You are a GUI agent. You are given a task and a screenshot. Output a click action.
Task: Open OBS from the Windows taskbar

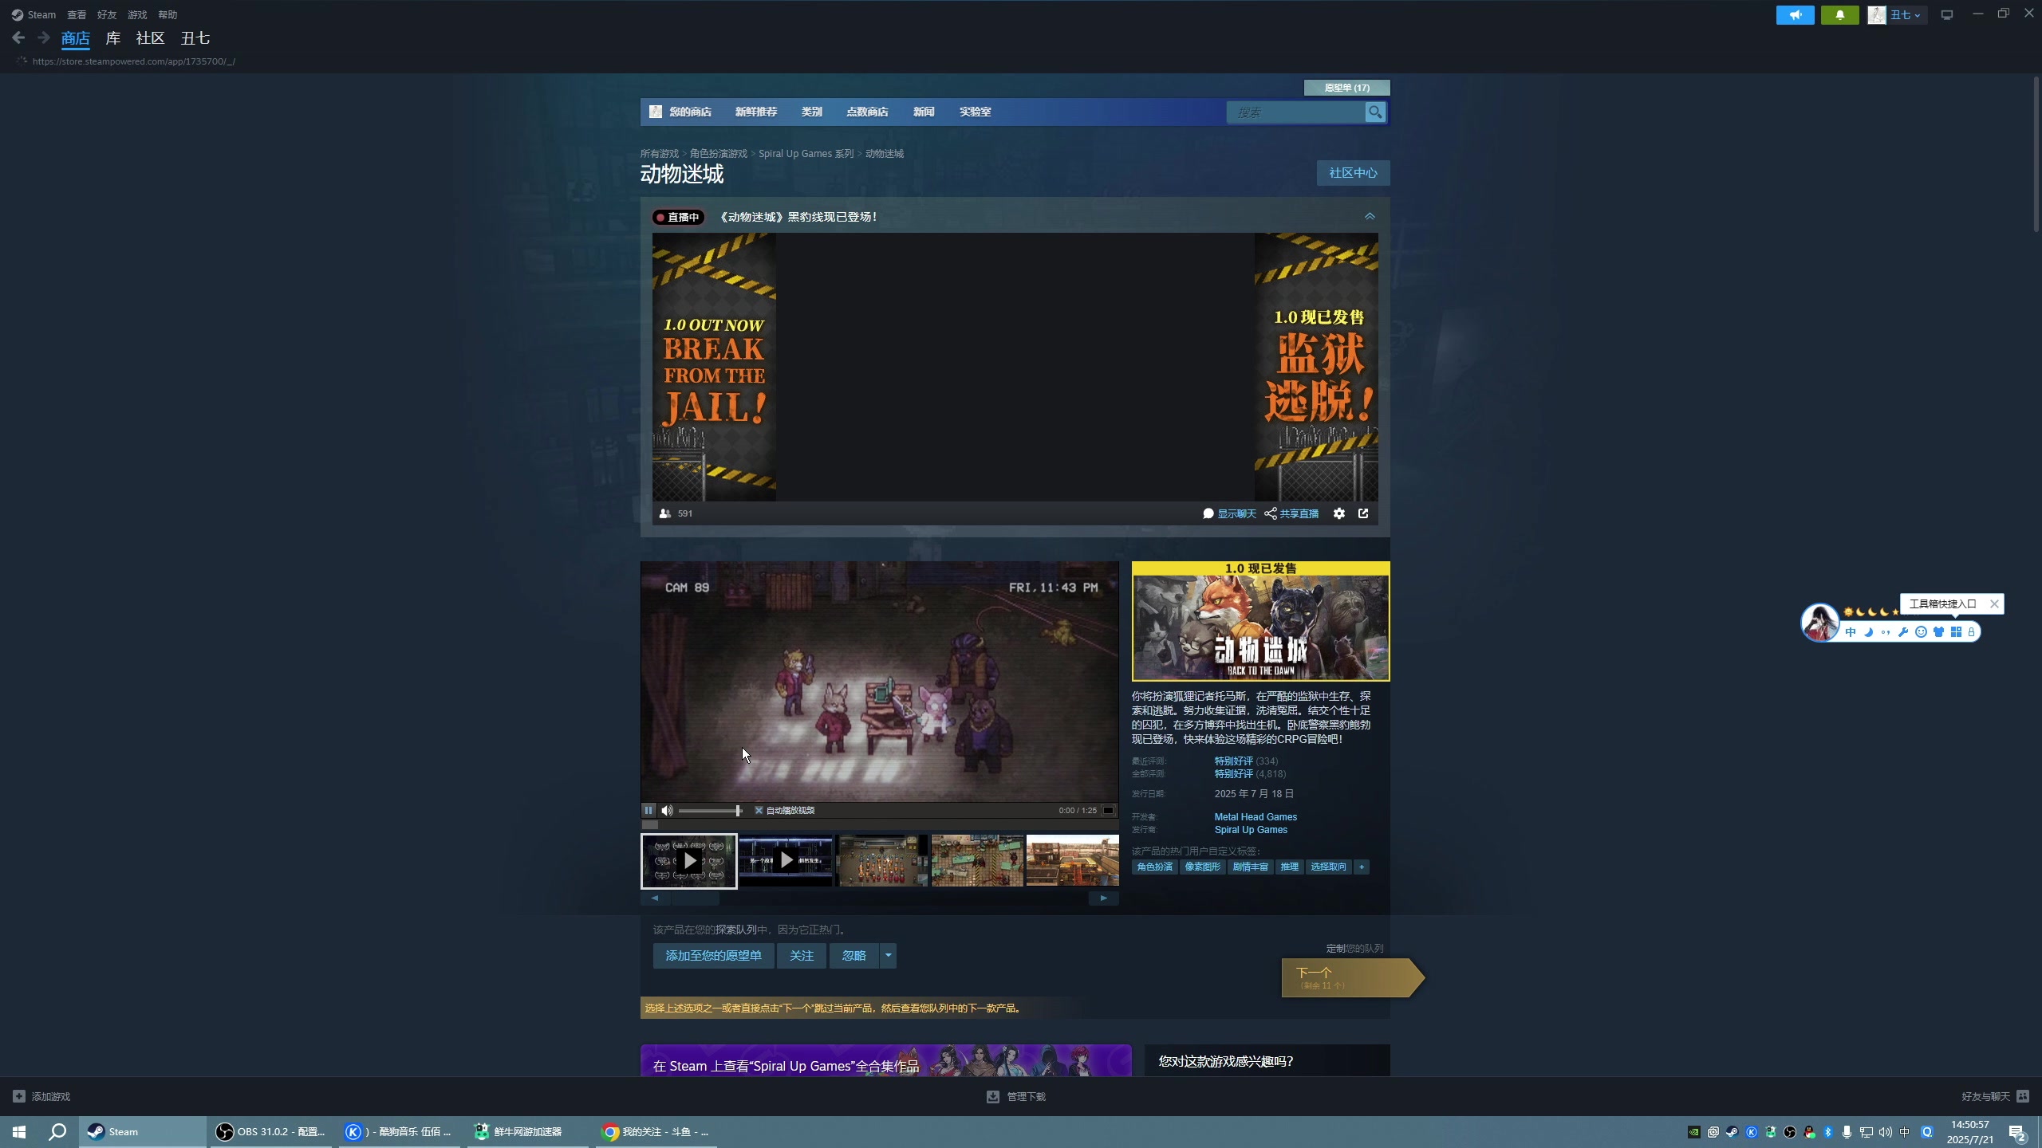(272, 1131)
